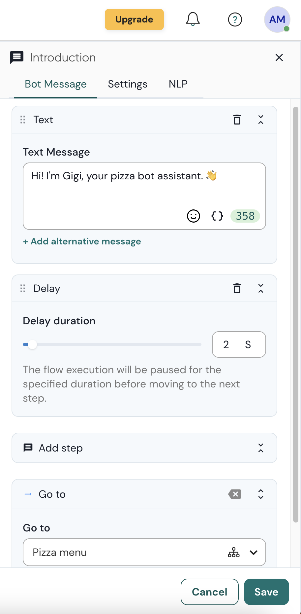Click the delay duration input showing 2 S
The image size is (301, 614).
(x=239, y=344)
